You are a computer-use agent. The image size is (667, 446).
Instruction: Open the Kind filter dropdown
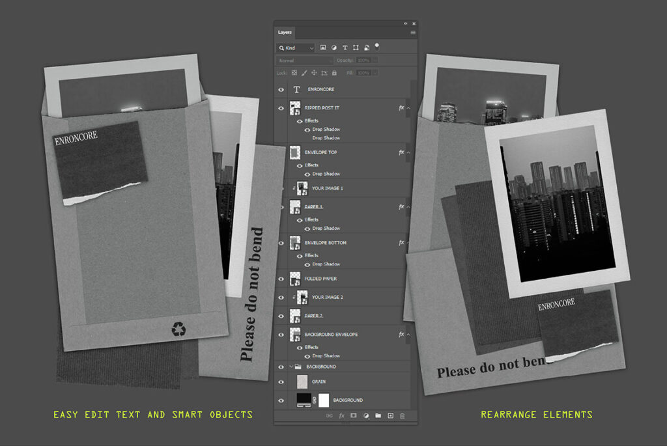click(296, 48)
